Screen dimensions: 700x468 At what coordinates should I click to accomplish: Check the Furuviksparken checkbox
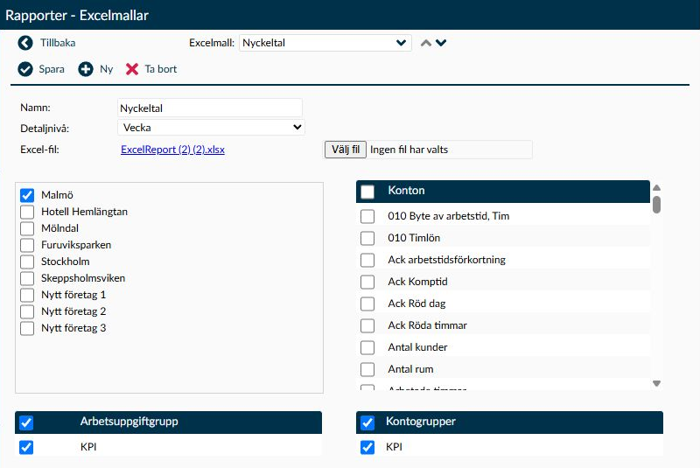click(27, 245)
